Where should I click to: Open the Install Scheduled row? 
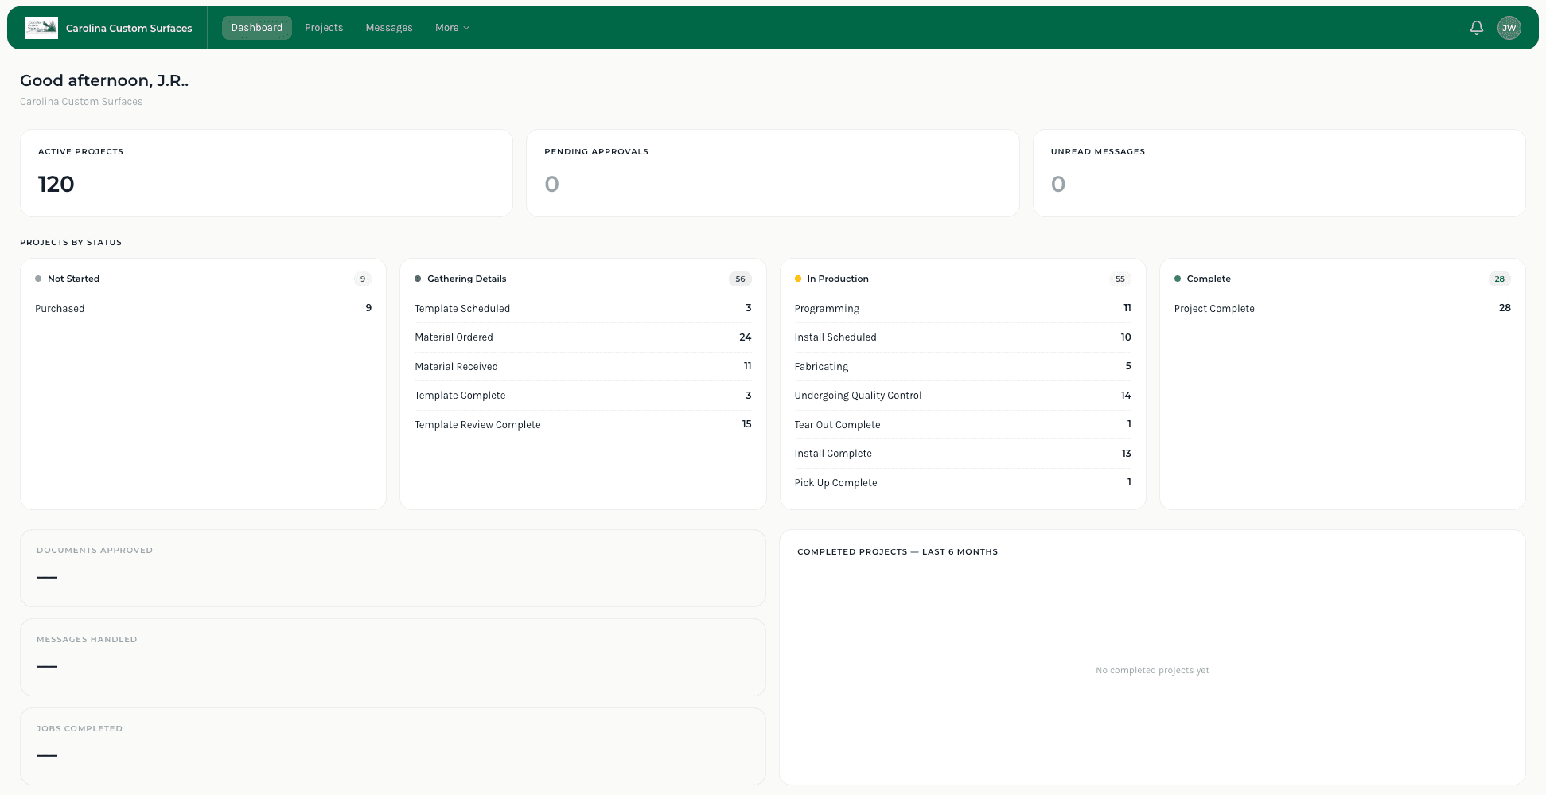[962, 337]
